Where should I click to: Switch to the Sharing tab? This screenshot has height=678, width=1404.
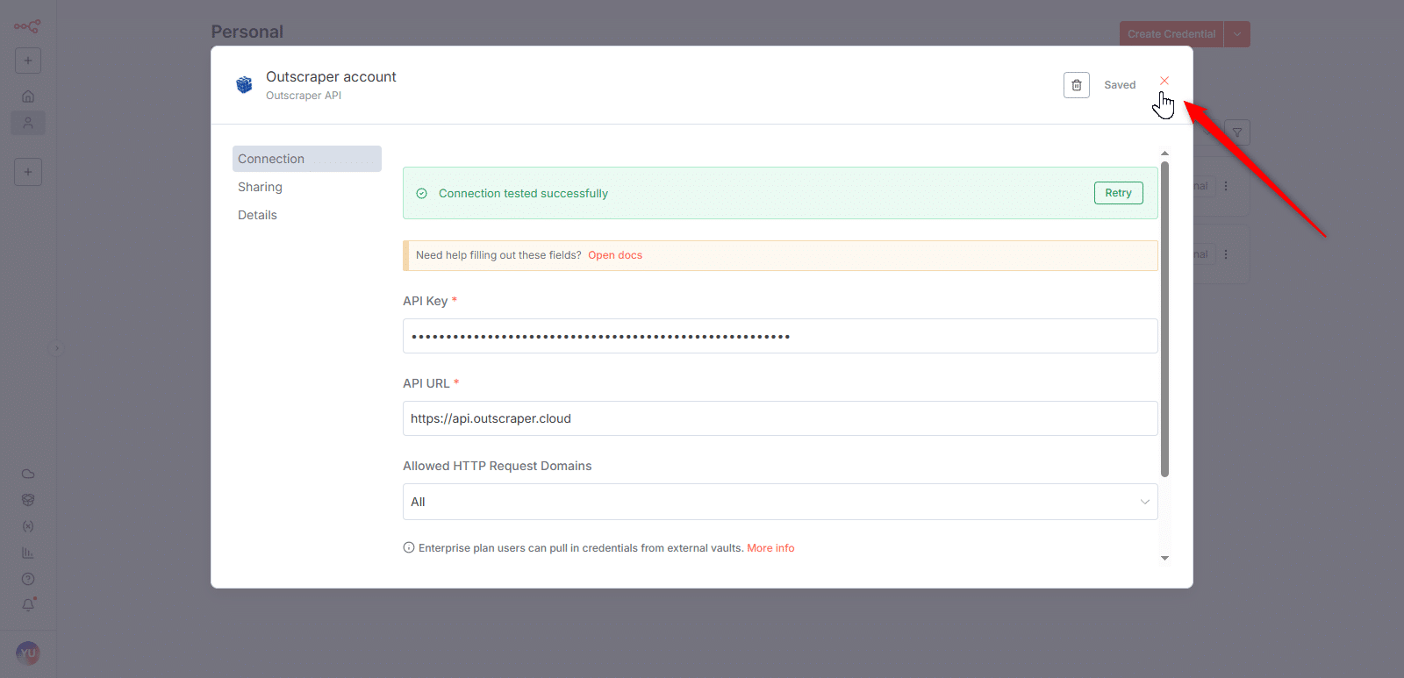(260, 187)
